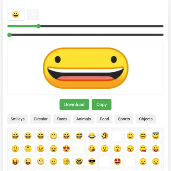The width and height of the screenshot is (171, 171).
Task: Choose the nerd face with glasses emoji
Action: coord(79,161)
